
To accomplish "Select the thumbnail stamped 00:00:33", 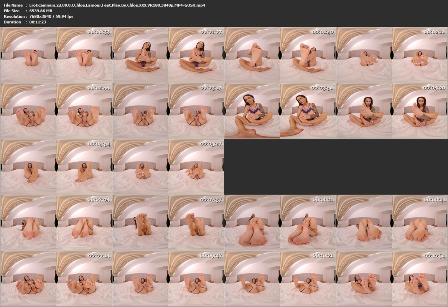I will pyautogui.click(x=56, y=55).
